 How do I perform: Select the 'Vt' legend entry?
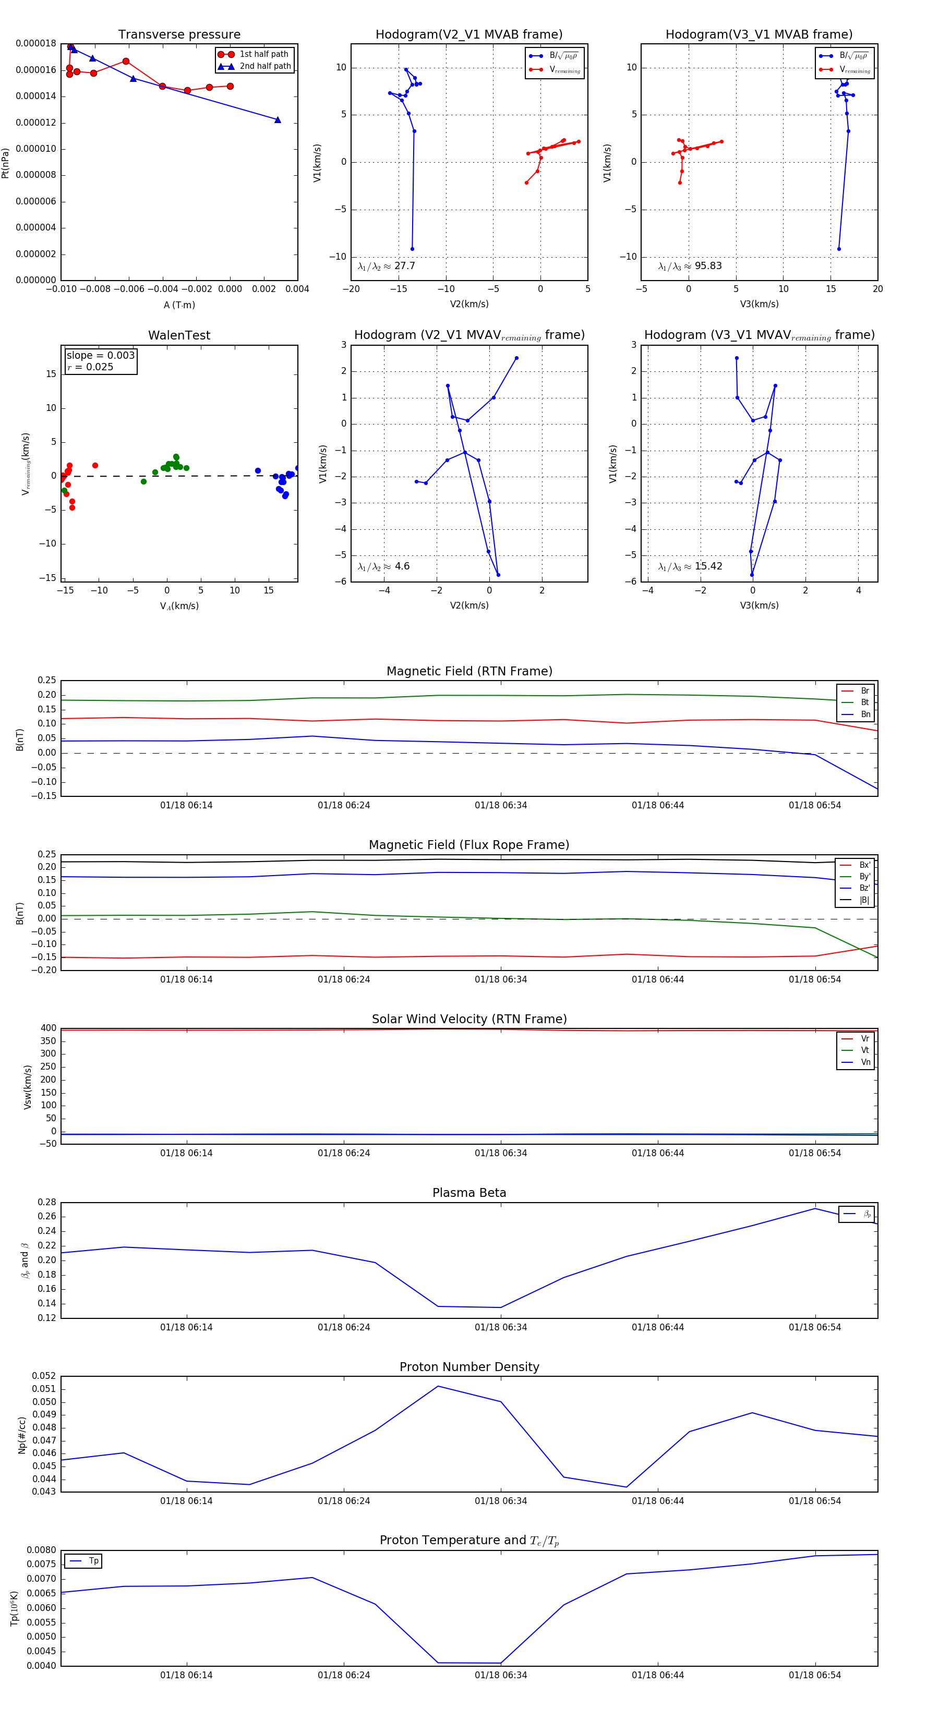pos(856,1050)
